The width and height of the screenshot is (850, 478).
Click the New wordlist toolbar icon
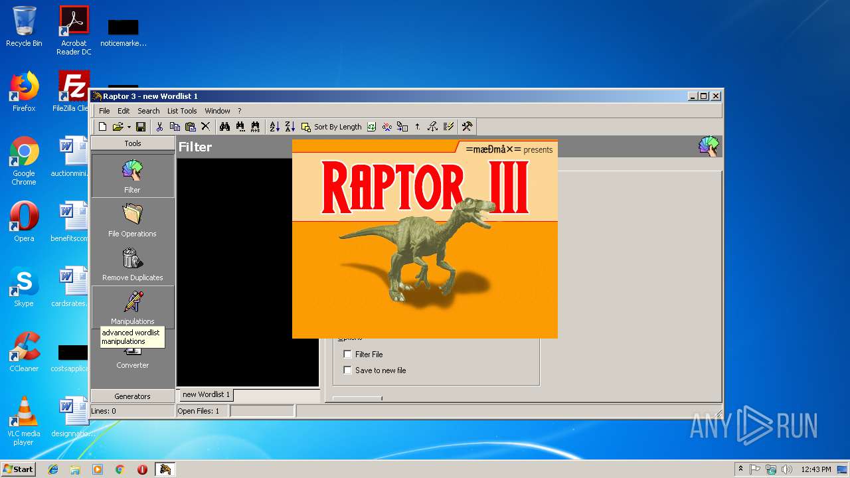pos(102,127)
